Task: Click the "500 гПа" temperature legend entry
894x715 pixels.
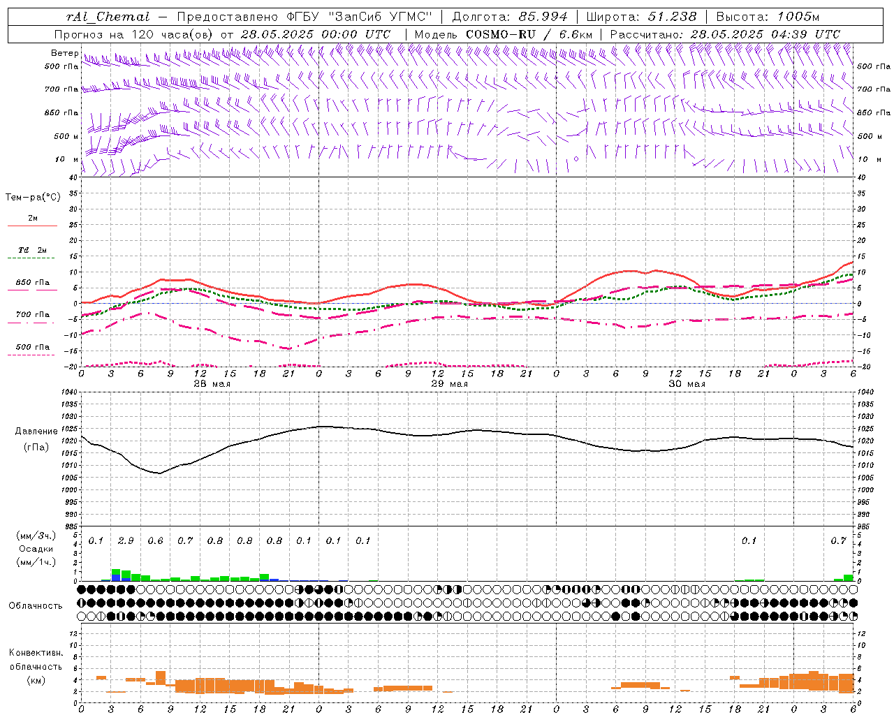Action: (x=33, y=349)
